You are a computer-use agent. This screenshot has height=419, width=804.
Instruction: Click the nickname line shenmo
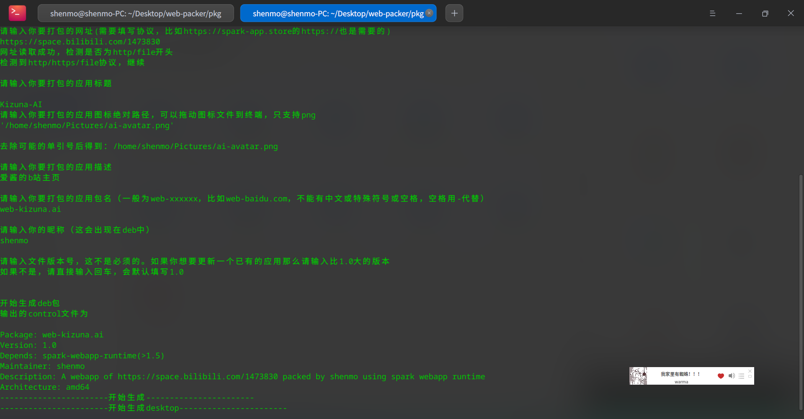click(x=14, y=240)
